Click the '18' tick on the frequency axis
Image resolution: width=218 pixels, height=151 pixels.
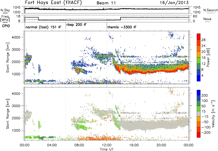pyautogui.click(x=18, y=16)
